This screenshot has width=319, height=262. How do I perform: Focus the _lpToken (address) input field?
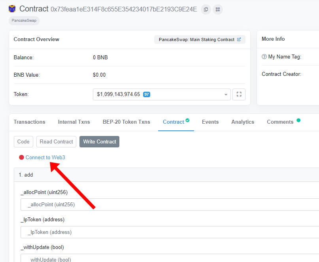click(170, 232)
